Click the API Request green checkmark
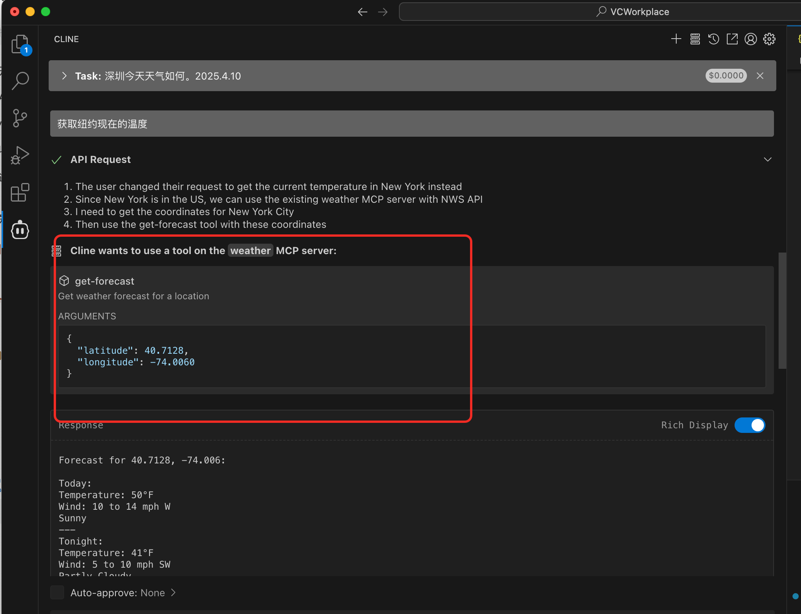The image size is (801, 614). click(x=56, y=160)
